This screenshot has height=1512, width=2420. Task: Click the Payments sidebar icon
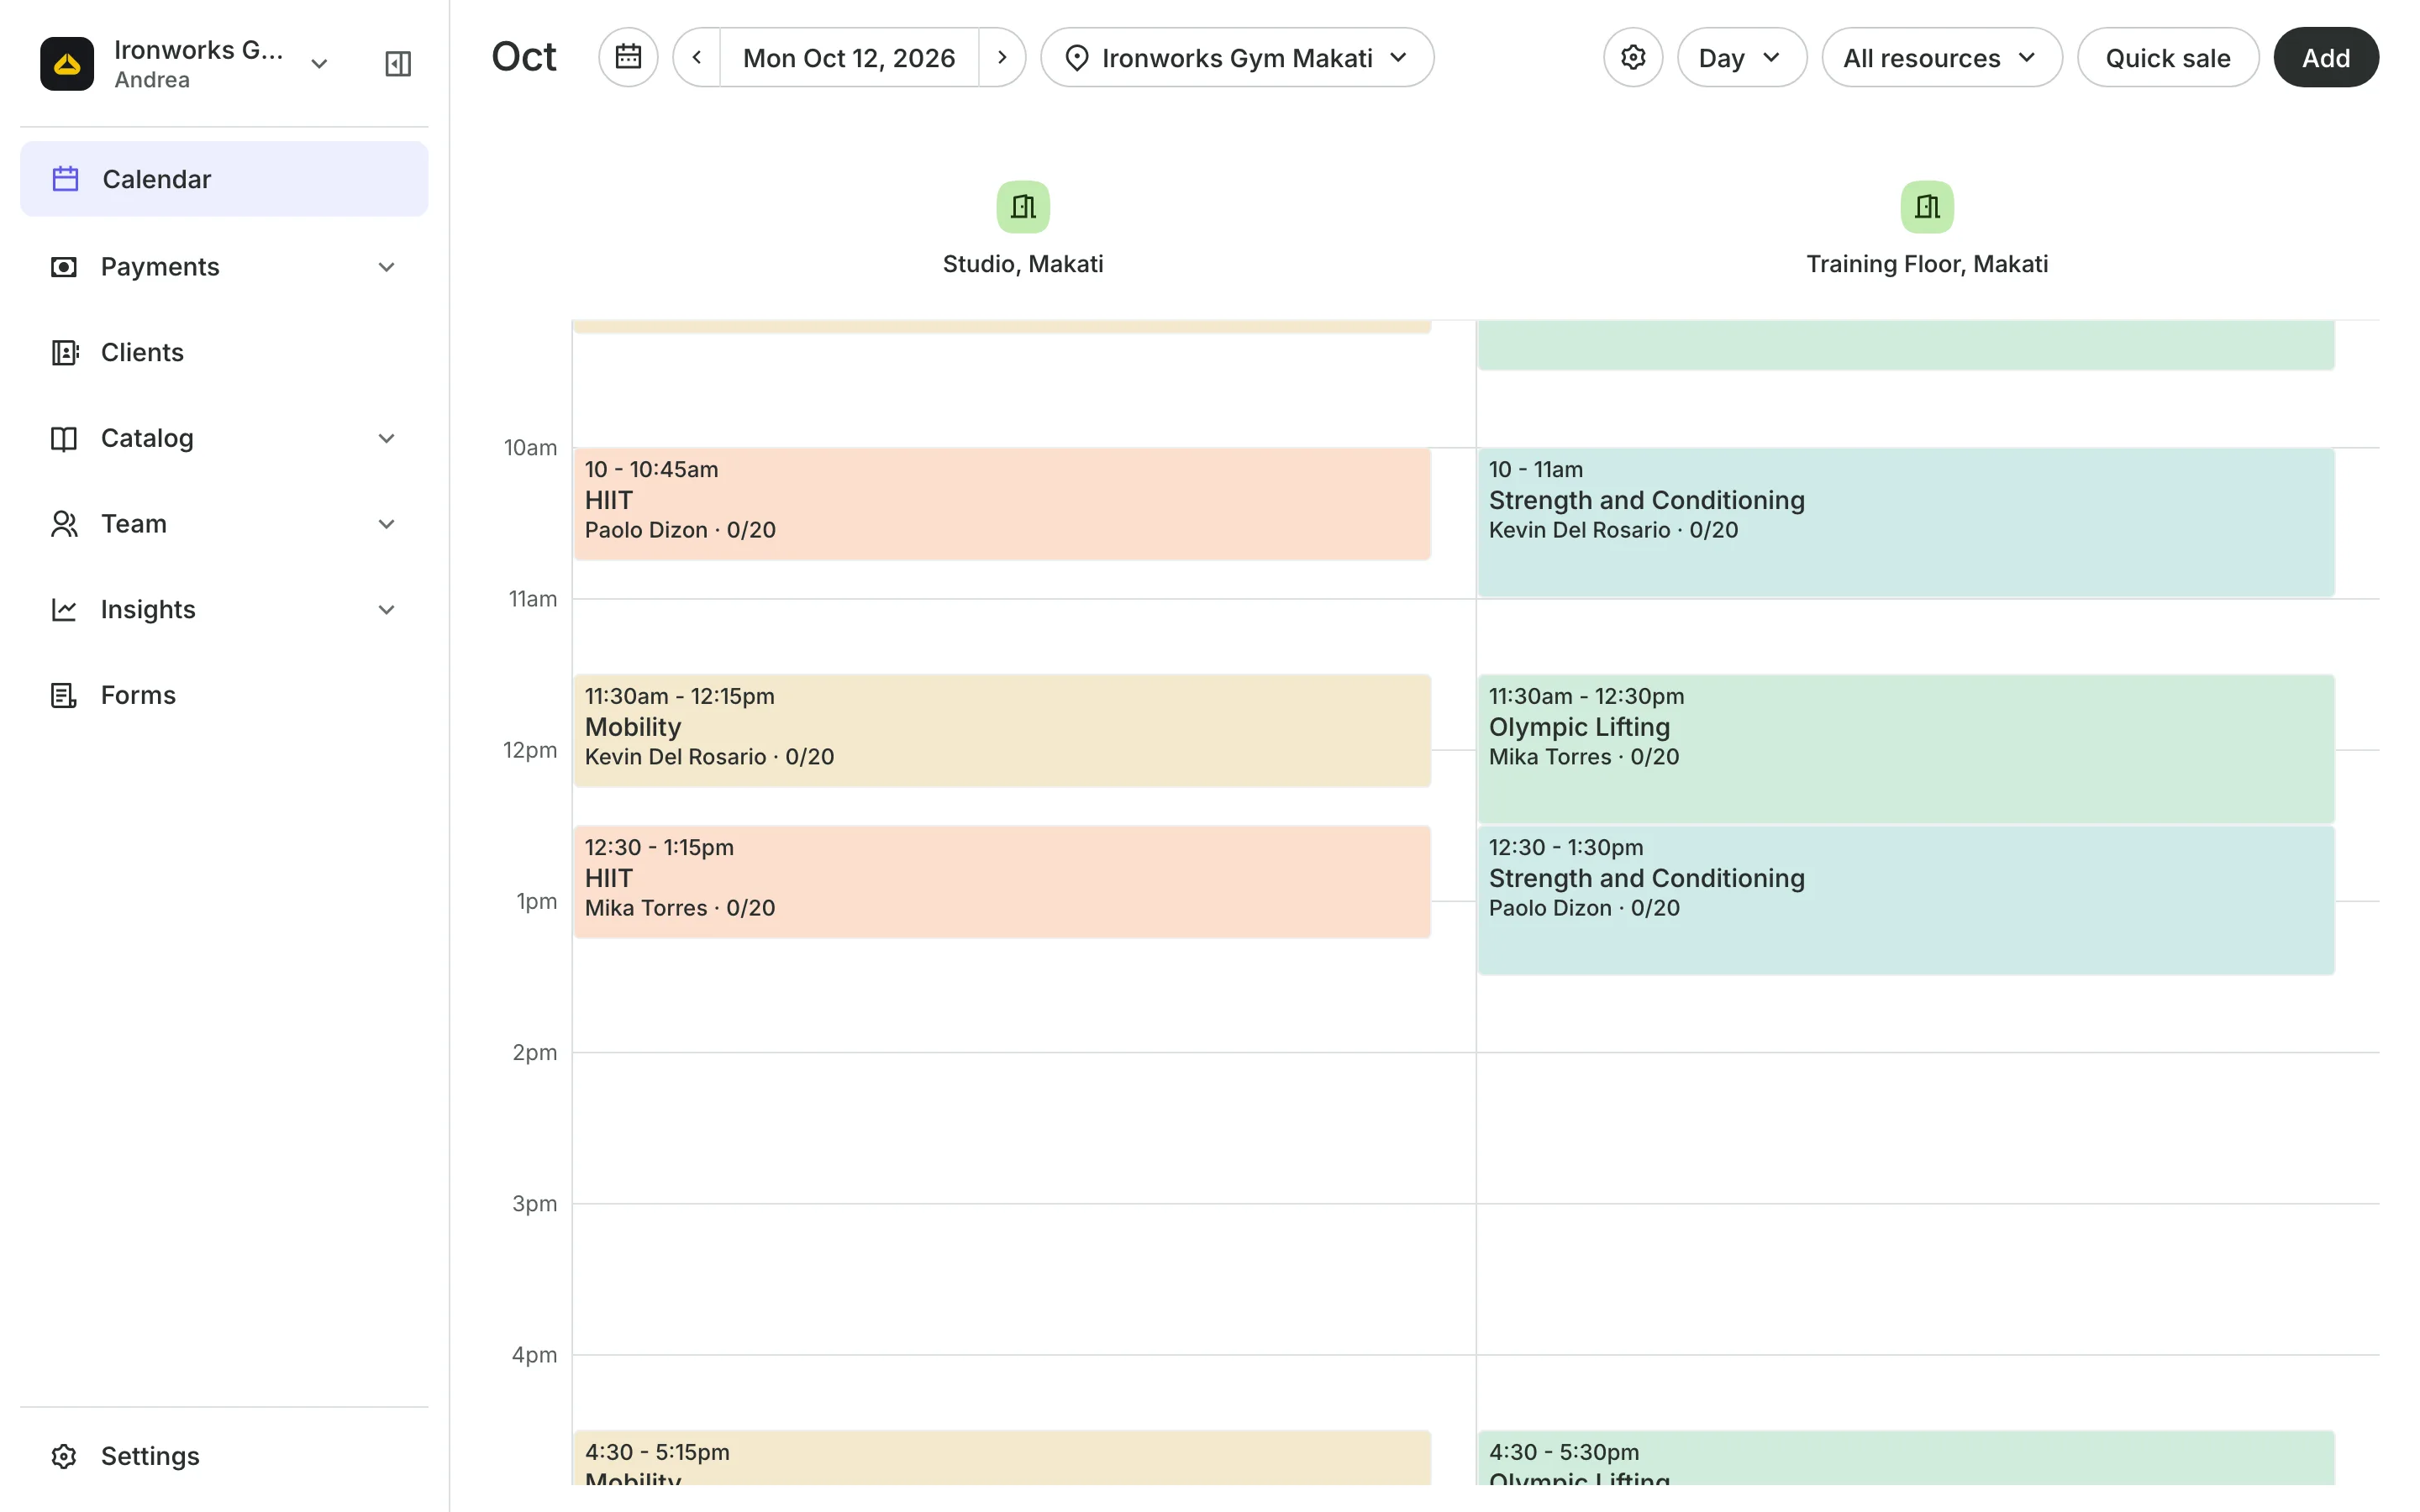click(64, 267)
